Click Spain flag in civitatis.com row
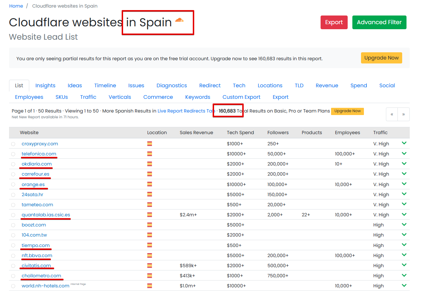 tap(150, 265)
